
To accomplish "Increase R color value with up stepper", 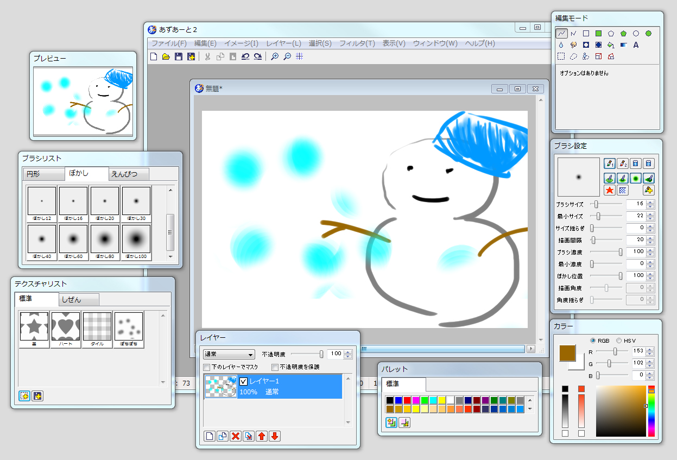I will pyautogui.click(x=650, y=349).
